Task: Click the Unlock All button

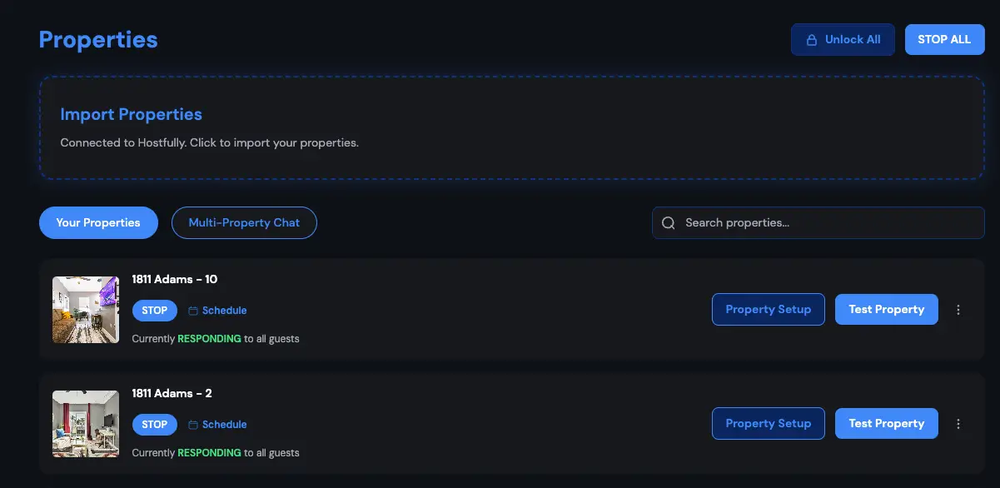Action: pyautogui.click(x=843, y=39)
